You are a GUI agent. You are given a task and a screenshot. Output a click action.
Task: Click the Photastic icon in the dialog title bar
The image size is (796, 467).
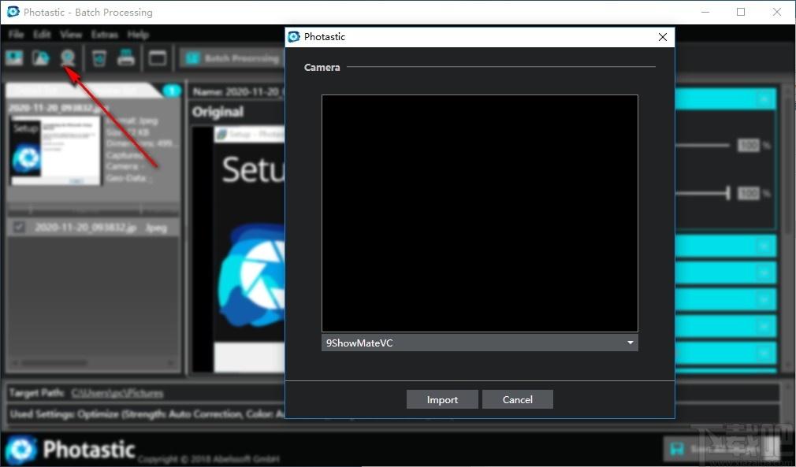[294, 36]
